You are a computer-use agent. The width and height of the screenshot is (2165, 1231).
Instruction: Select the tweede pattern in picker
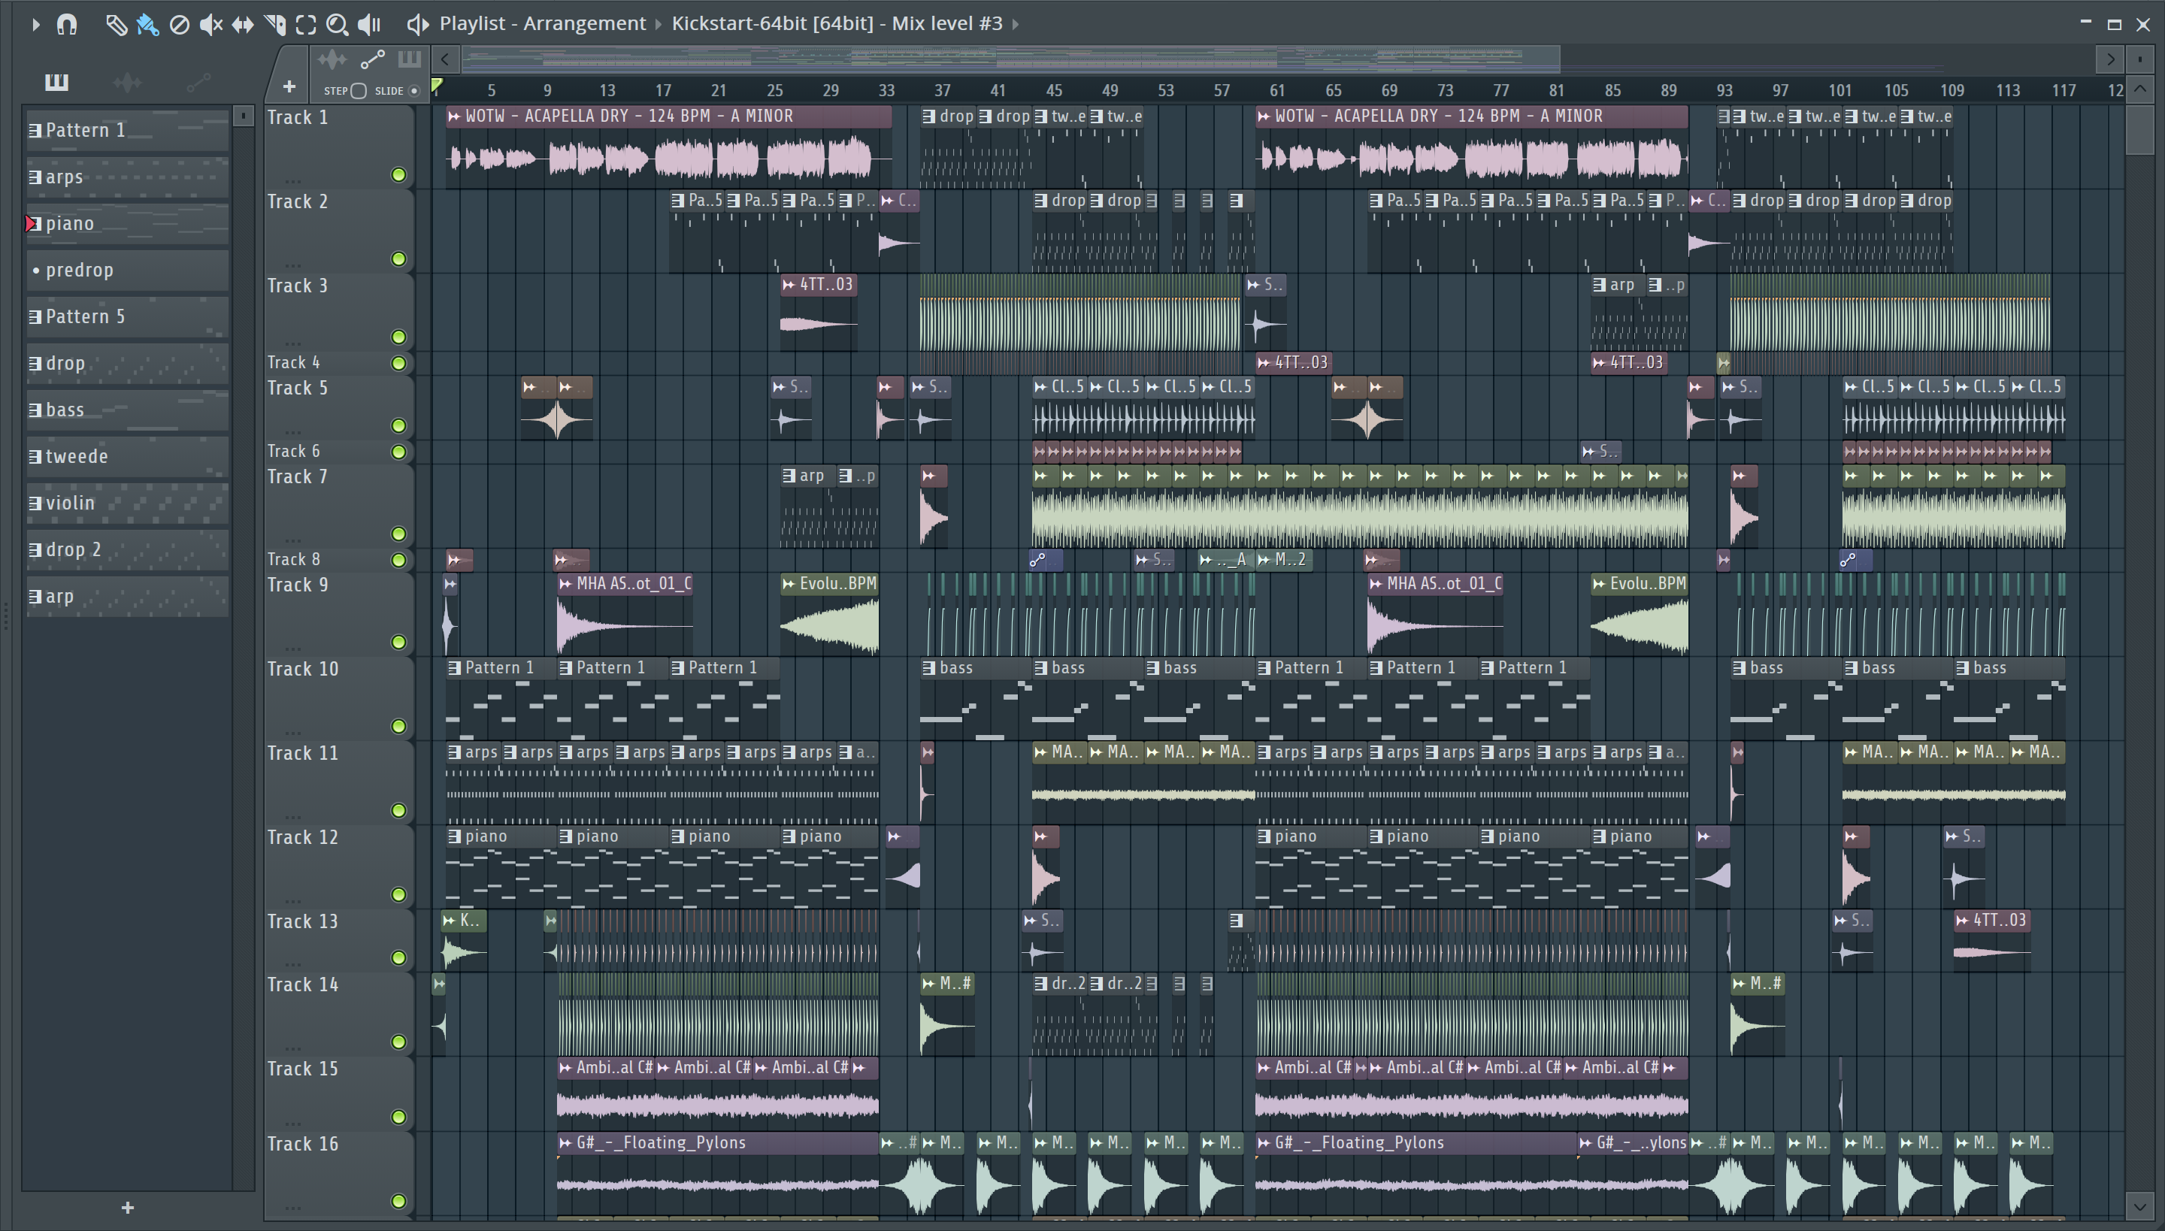128,457
